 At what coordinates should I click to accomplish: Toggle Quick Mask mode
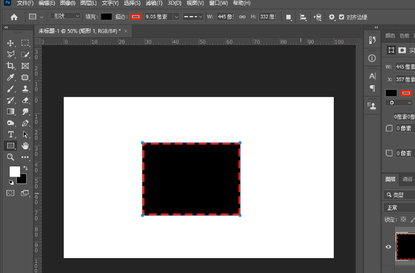click(x=11, y=193)
